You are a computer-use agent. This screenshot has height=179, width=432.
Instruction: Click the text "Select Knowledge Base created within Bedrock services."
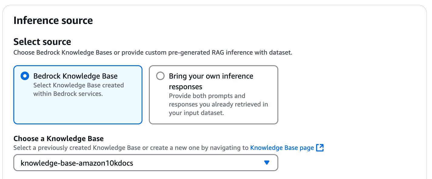tap(79, 89)
